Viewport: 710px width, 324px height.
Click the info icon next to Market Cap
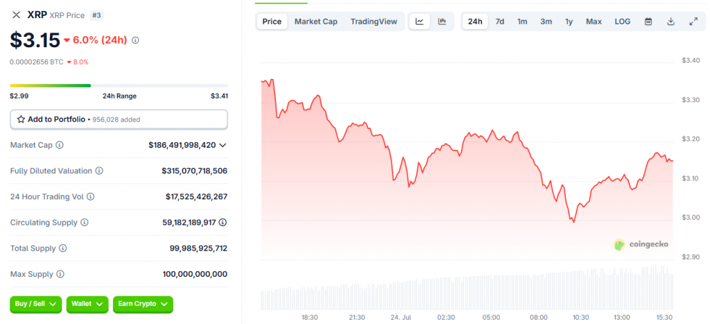click(x=60, y=145)
